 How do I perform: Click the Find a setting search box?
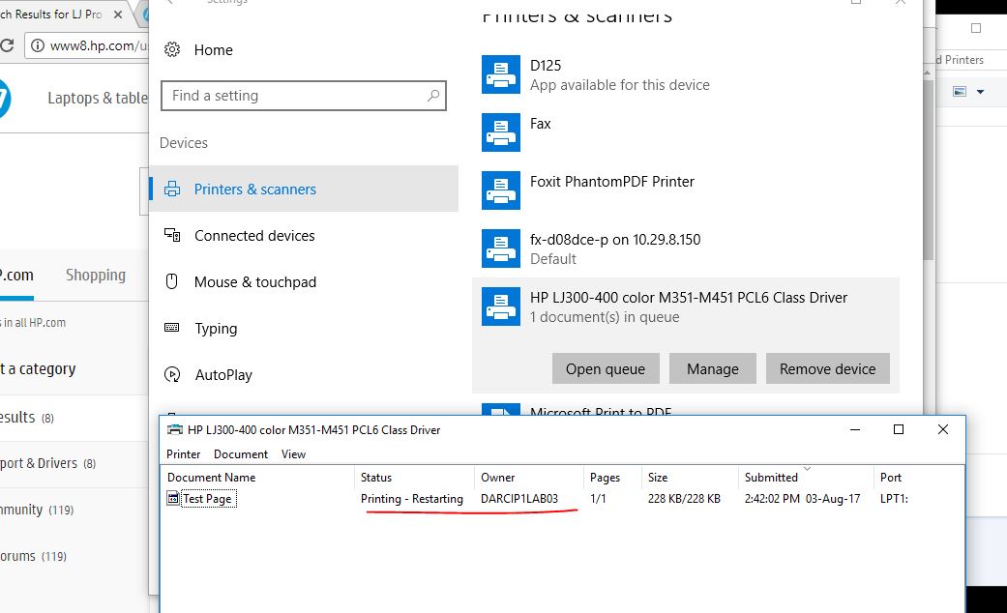point(295,96)
